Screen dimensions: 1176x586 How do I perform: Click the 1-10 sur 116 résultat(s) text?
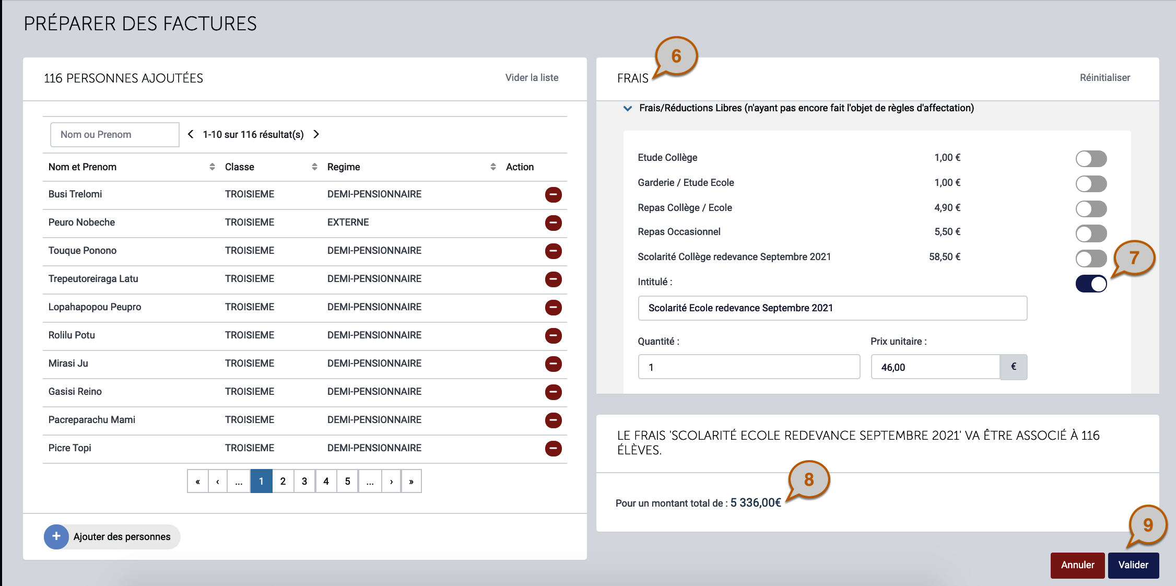click(x=253, y=135)
